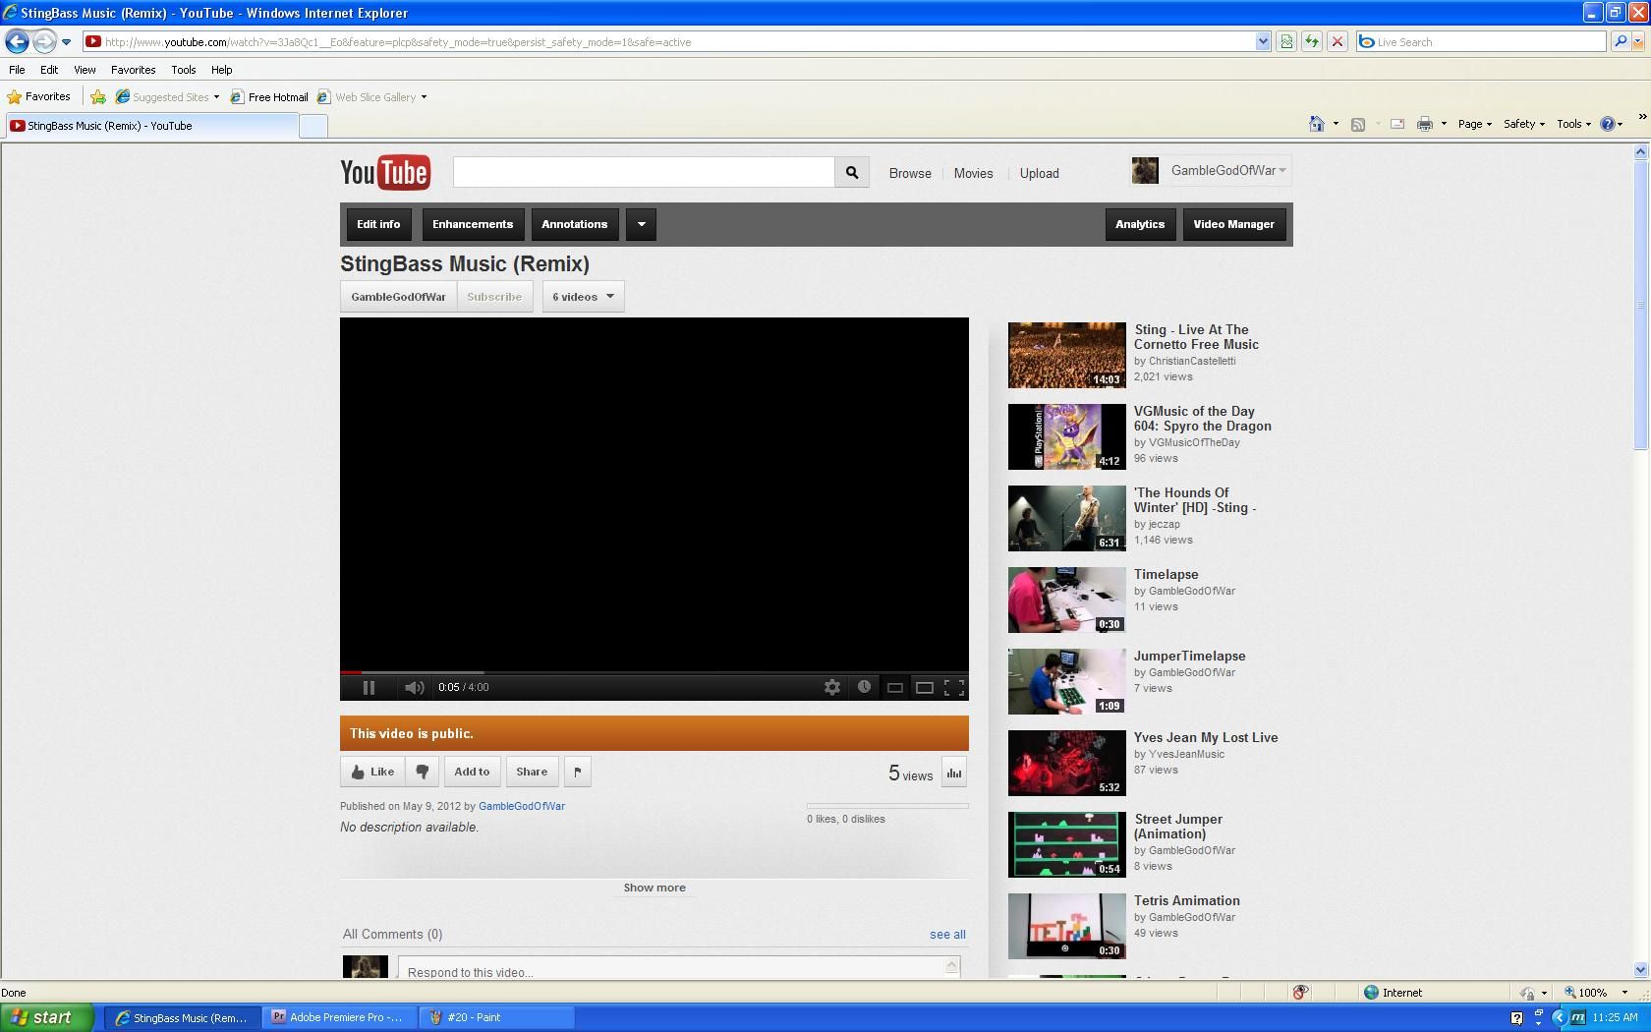Screen dimensions: 1651x1032
Task: Open VGMusic Spyro the Dragon thumbnail
Action: click(1066, 436)
